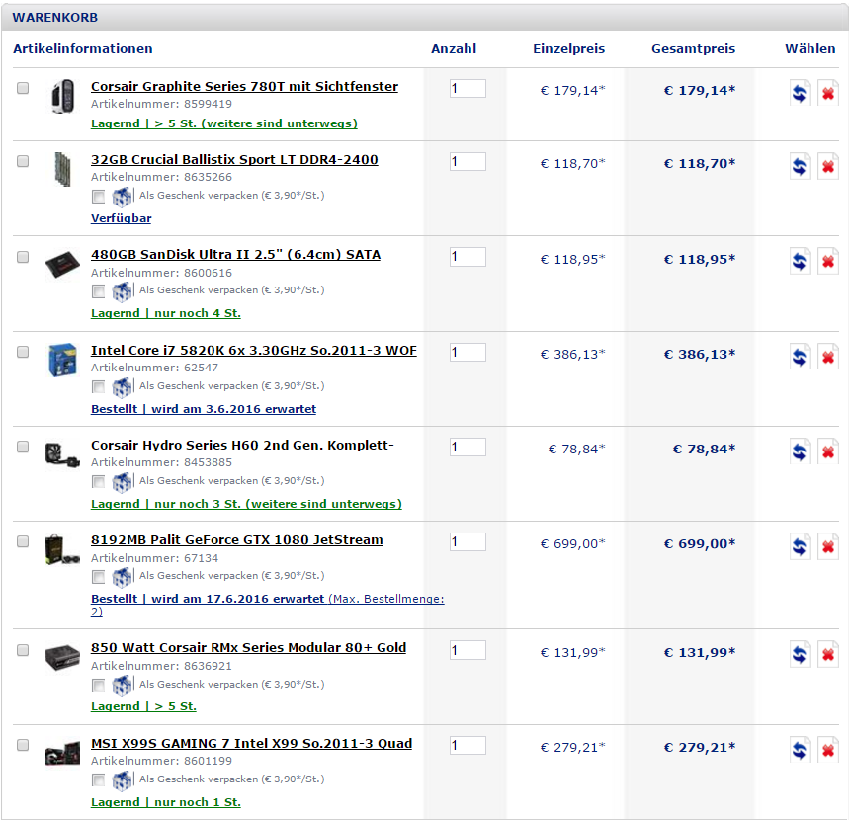Enable gift wrapping for MSI X99S GAMING 7
The height and width of the screenshot is (820, 852).
[99, 780]
